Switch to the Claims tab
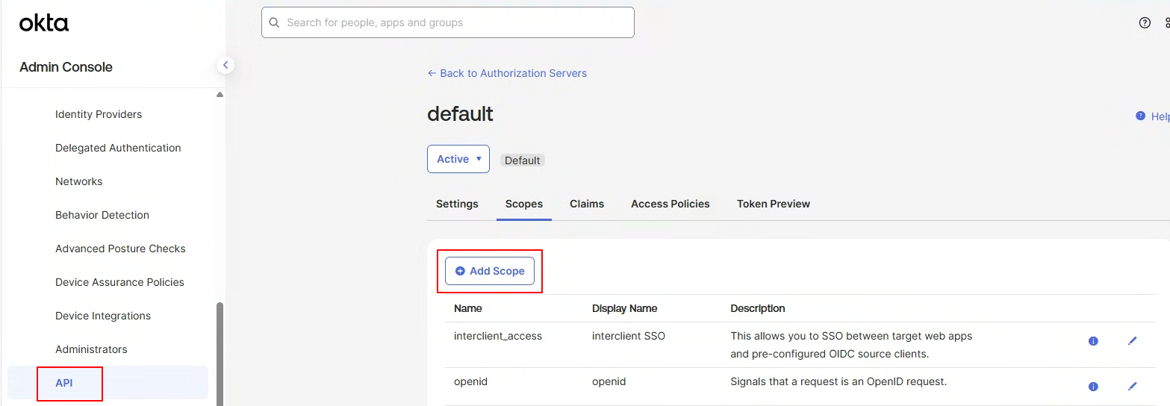Viewport: 1170px width, 406px height. coord(587,204)
